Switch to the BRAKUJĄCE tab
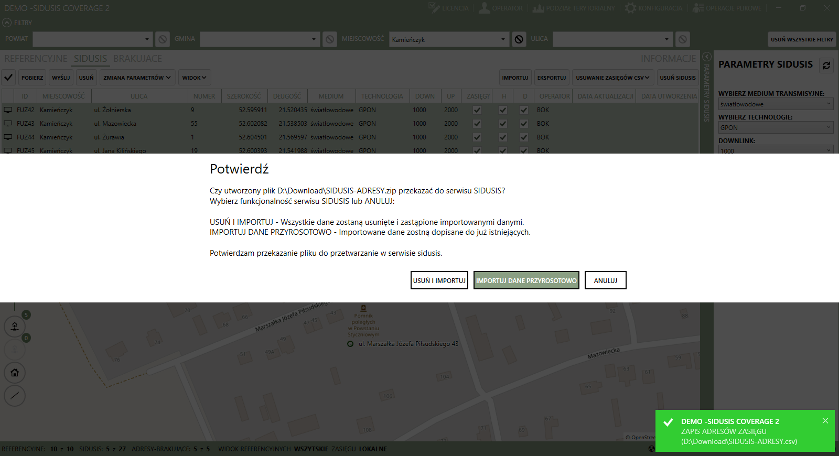 137,59
